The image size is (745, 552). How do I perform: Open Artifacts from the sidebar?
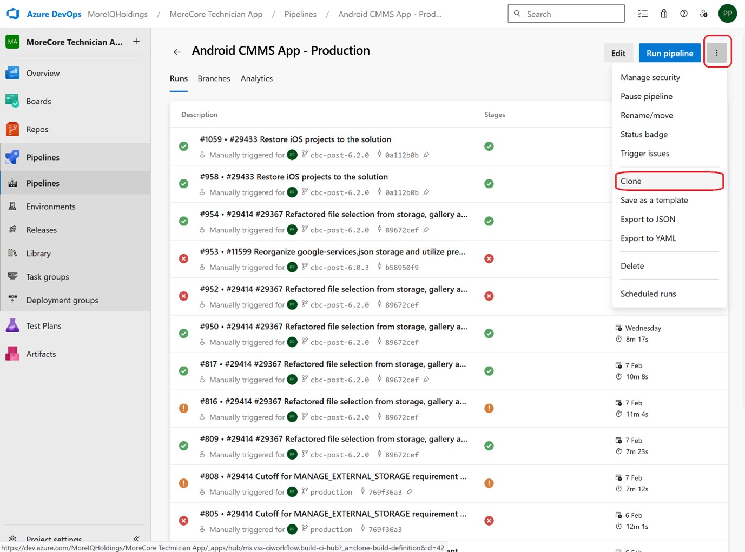click(41, 354)
